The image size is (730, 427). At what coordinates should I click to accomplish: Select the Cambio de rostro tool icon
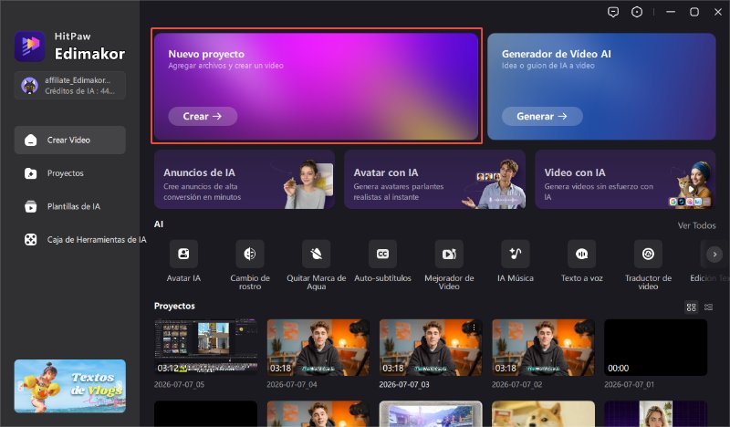(249, 254)
